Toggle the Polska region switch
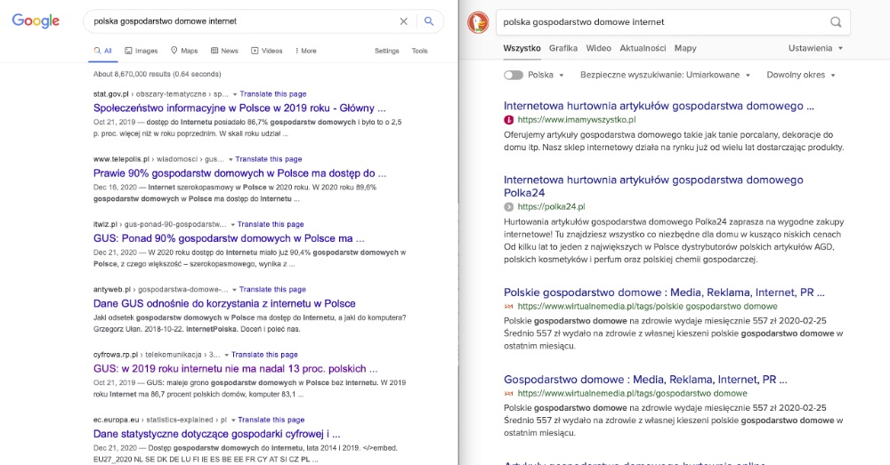The image size is (890, 465). (514, 76)
